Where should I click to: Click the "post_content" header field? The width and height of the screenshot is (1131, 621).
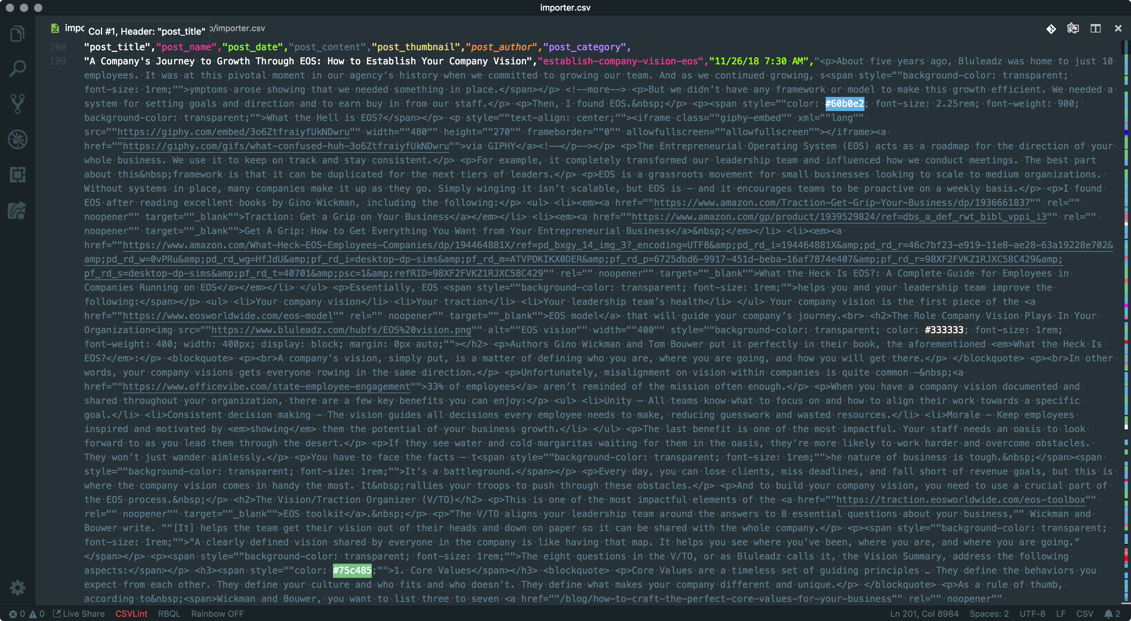(x=327, y=47)
